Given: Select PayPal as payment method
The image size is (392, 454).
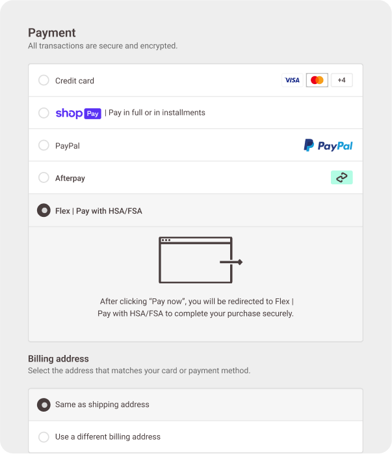Looking at the screenshot, I should point(44,145).
